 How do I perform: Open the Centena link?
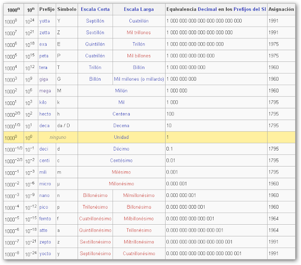coord(121,114)
